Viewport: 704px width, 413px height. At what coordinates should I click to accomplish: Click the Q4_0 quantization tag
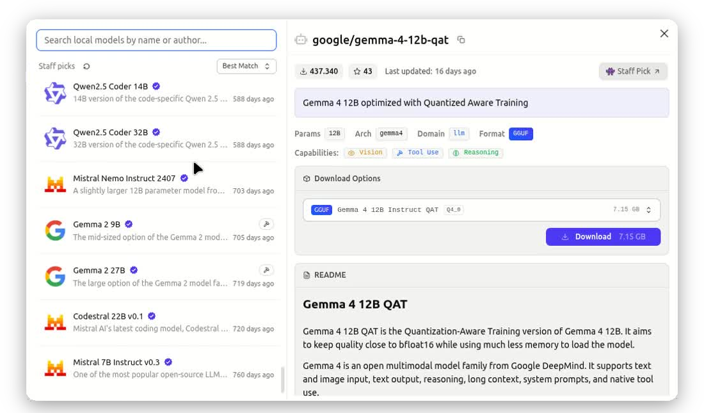click(x=454, y=210)
